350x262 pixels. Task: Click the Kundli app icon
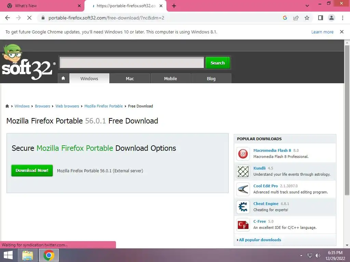(243, 172)
